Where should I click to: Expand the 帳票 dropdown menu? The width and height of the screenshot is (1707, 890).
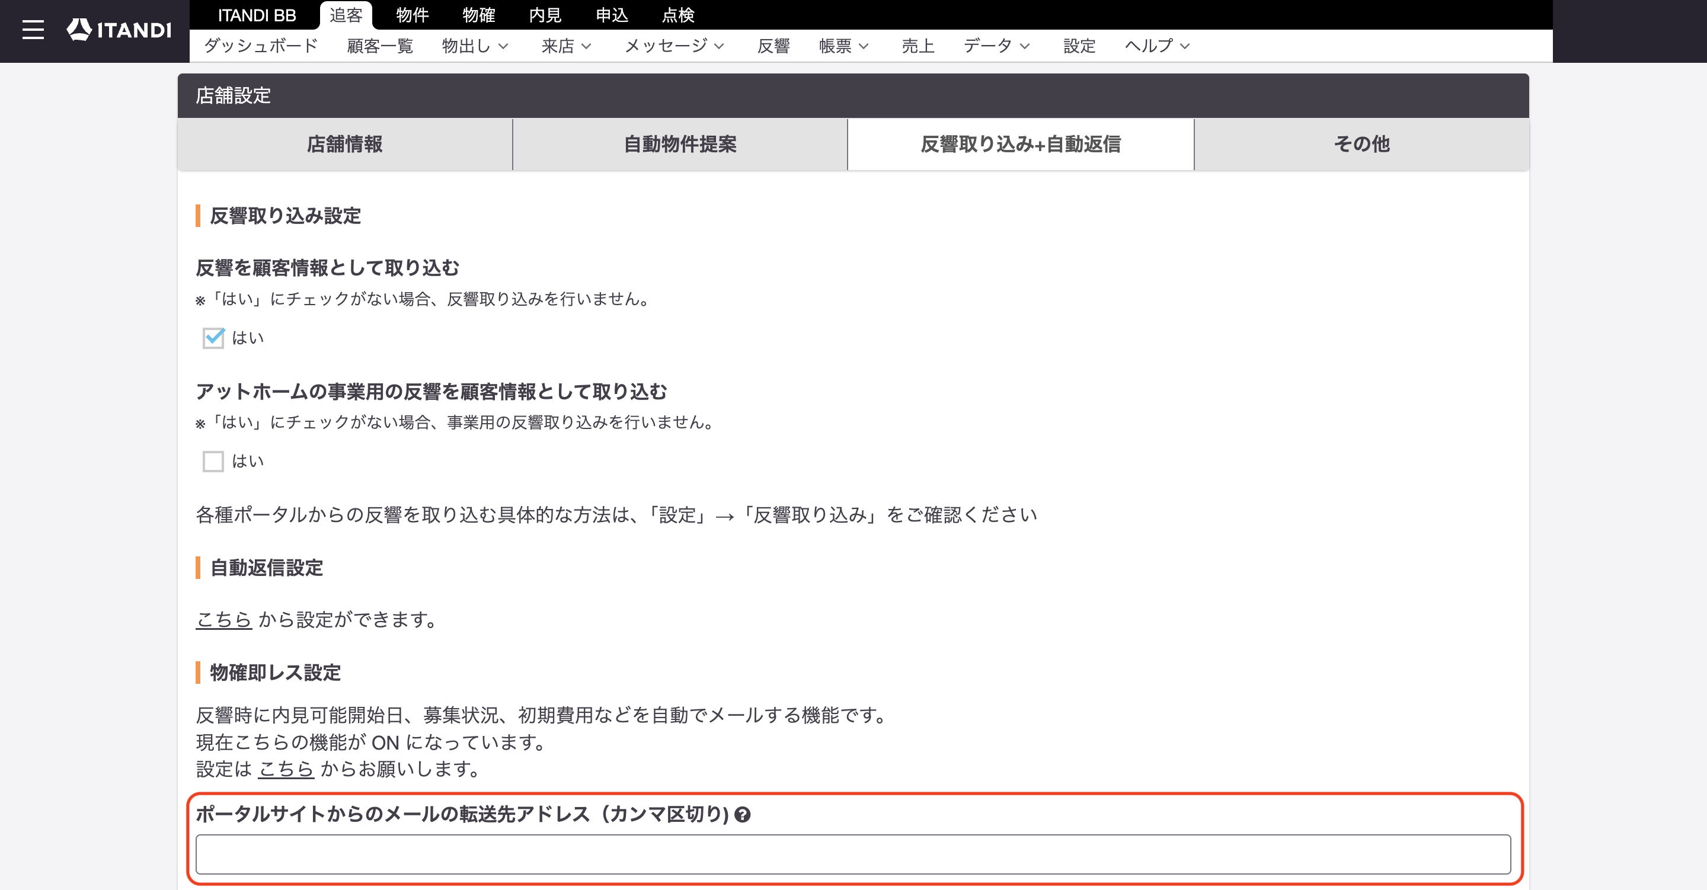(843, 46)
